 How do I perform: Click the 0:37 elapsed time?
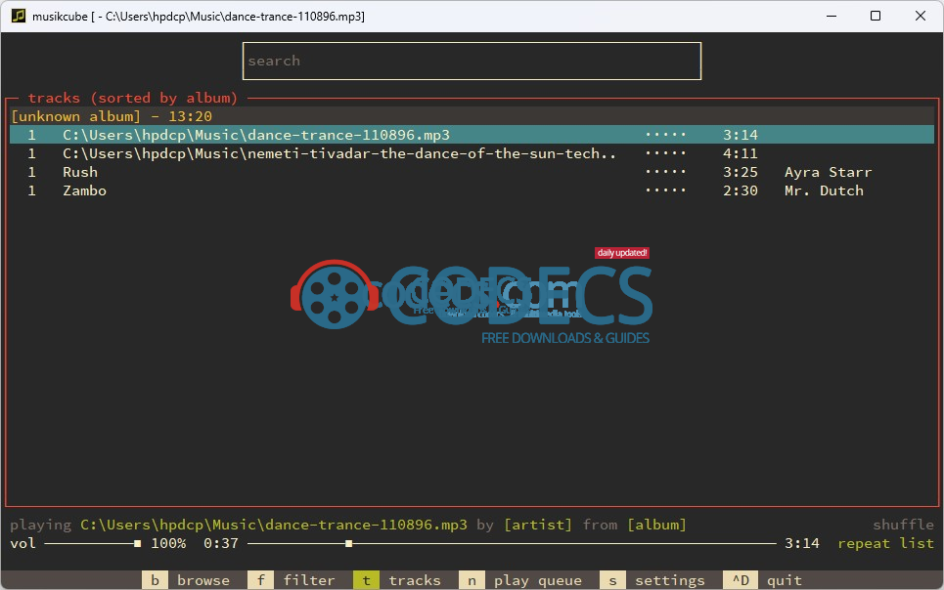(x=221, y=543)
